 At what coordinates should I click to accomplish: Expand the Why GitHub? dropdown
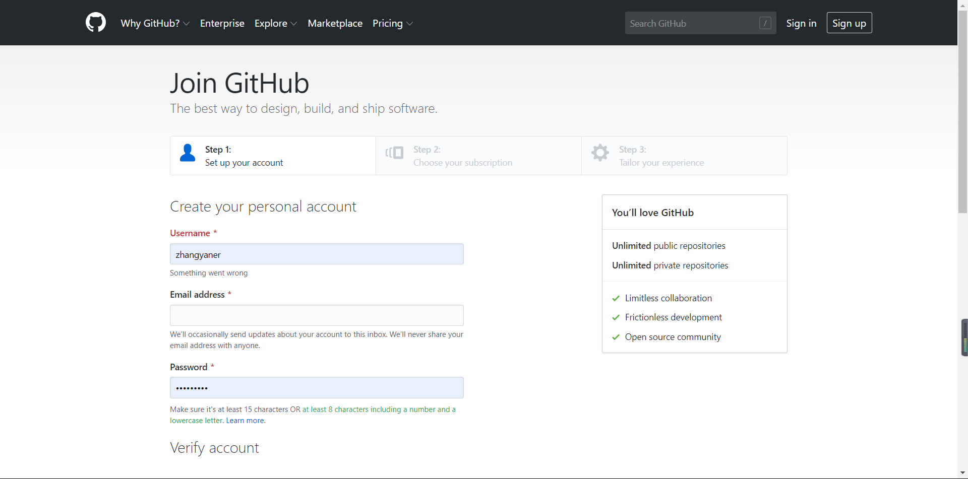coord(155,23)
